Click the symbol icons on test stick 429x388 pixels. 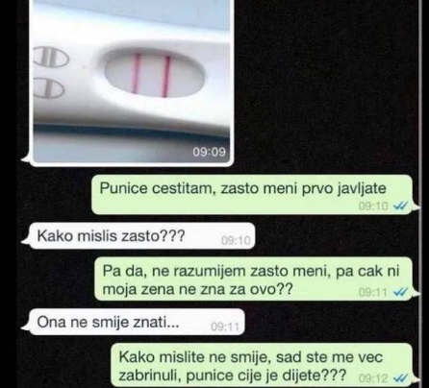(x=50, y=72)
